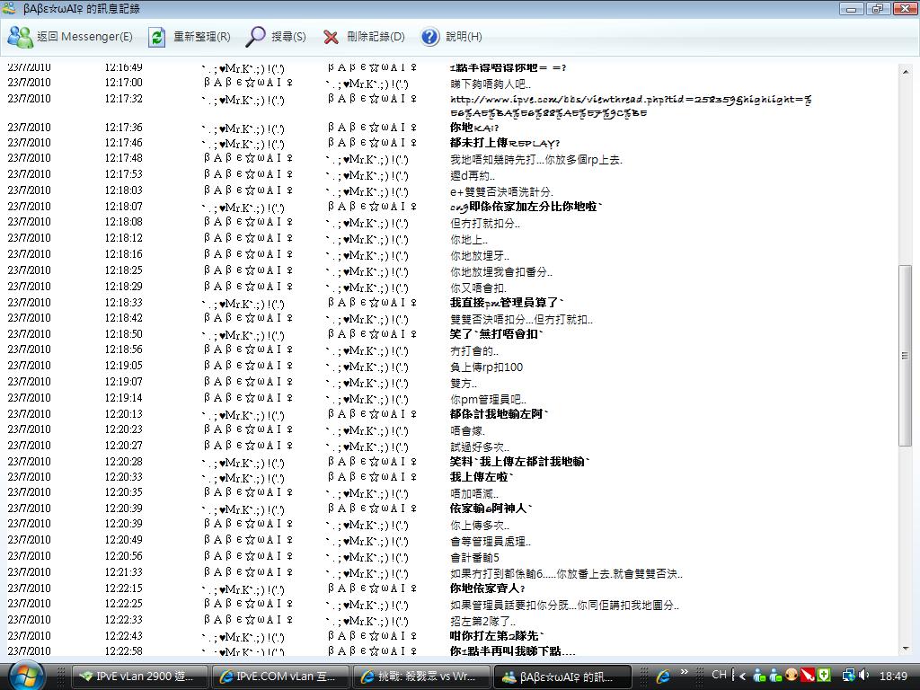Select the message 我上傳左啦
Image resolution: width=920 pixels, height=690 pixels.
482,478
